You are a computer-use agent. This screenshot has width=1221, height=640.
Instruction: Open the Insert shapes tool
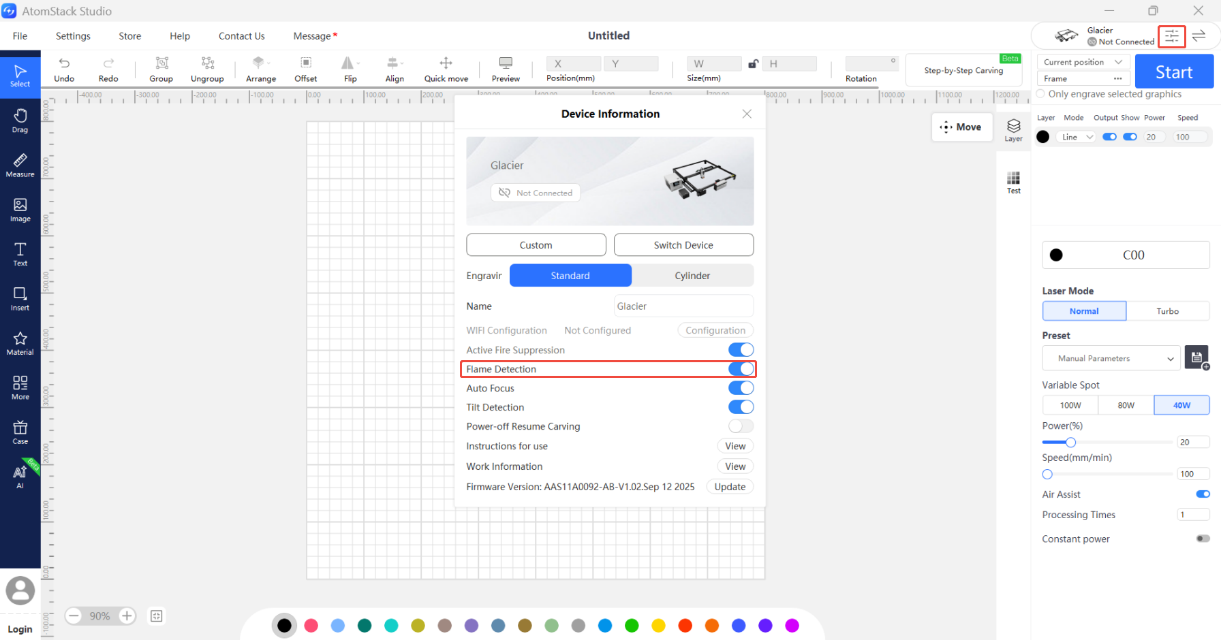(x=20, y=298)
